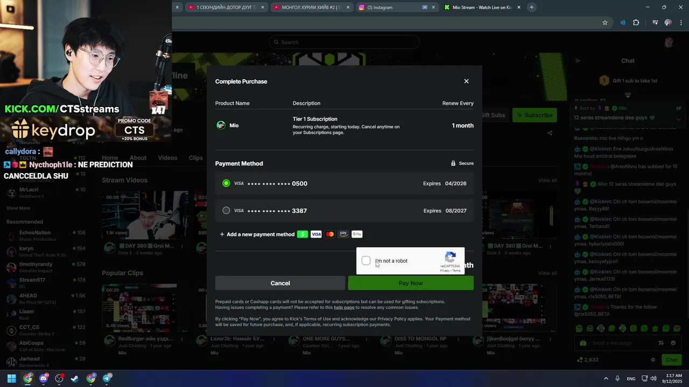689x387 pixels.
Task: Click the green Pay Now button
Action: (411, 283)
